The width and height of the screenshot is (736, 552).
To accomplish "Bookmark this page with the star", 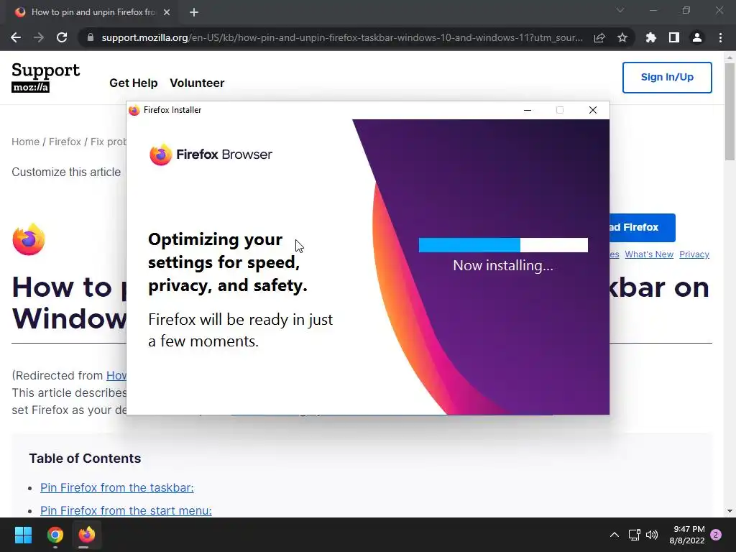I will pos(622,37).
